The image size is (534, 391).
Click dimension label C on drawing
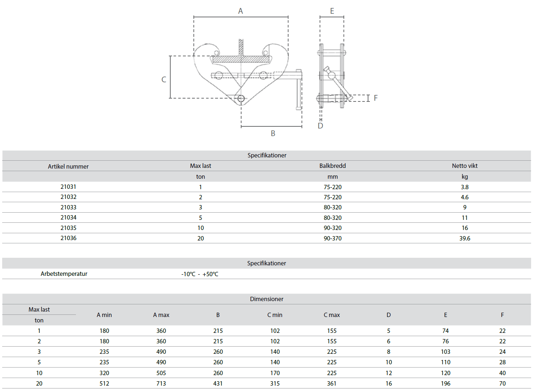pyautogui.click(x=164, y=79)
